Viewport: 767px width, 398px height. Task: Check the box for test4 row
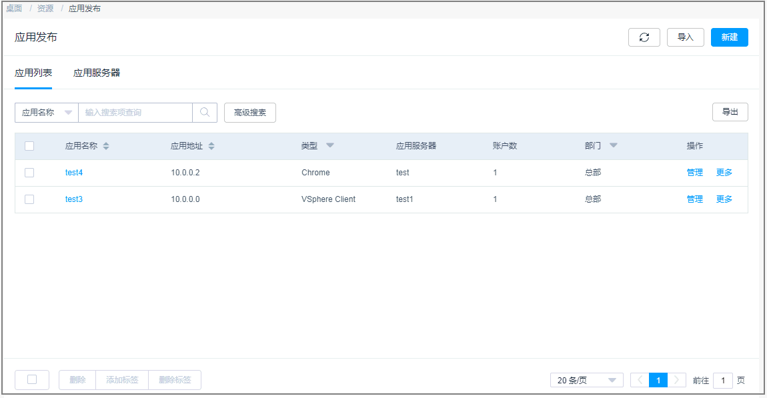coord(29,173)
